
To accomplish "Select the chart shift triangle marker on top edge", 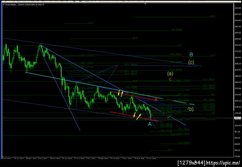I will click(x=145, y=4).
